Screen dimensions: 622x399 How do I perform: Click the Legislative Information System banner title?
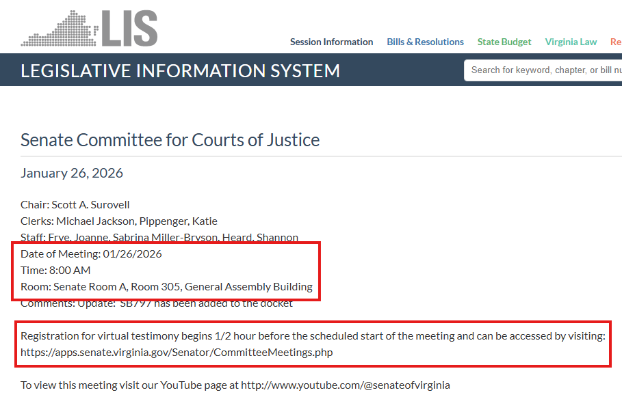tap(180, 70)
